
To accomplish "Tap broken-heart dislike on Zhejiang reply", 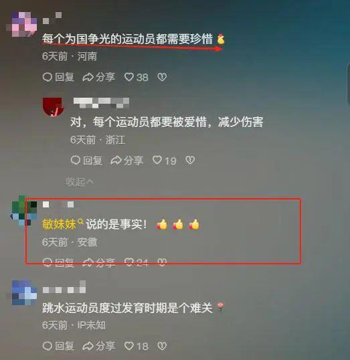I will point(190,160).
